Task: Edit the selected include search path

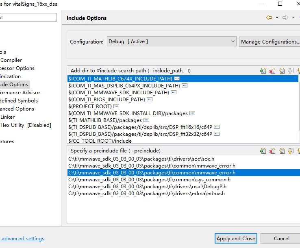Action: point(282,71)
